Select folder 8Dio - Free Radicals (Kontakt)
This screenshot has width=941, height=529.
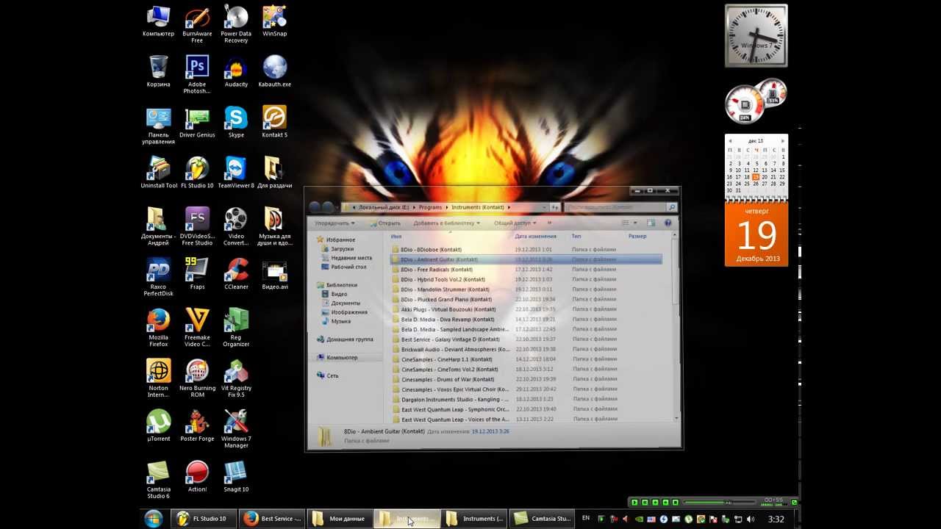(x=526, y=270)
